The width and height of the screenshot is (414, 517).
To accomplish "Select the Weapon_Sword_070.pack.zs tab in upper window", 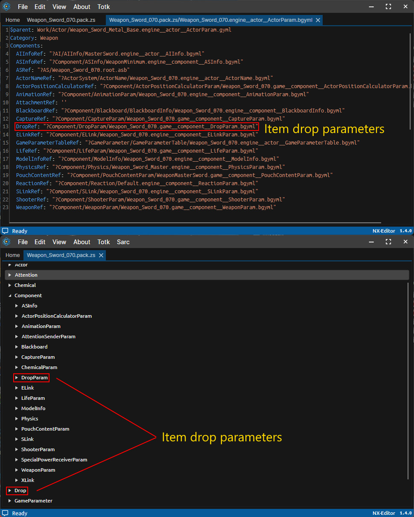I will (61, 20).
